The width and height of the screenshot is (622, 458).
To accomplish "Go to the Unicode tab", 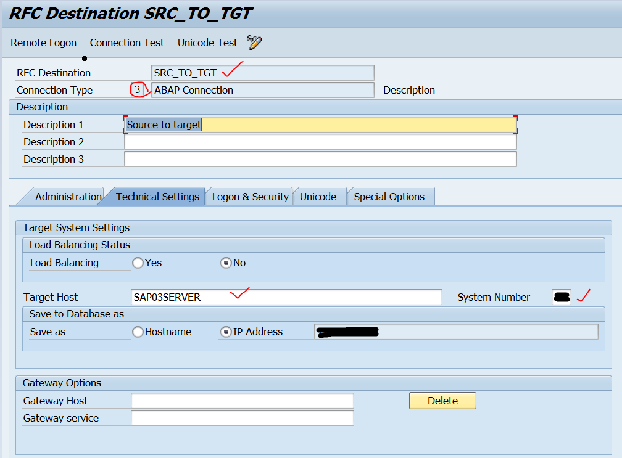I will [318, 197].
